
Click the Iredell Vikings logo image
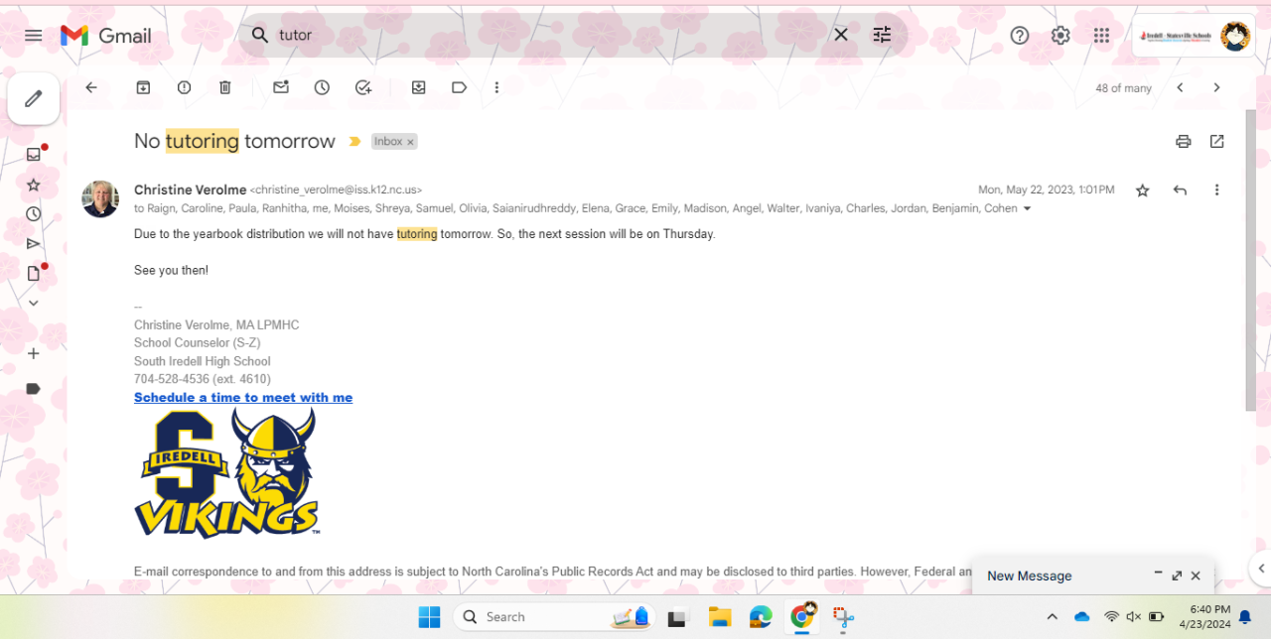[x=227, y=472]
